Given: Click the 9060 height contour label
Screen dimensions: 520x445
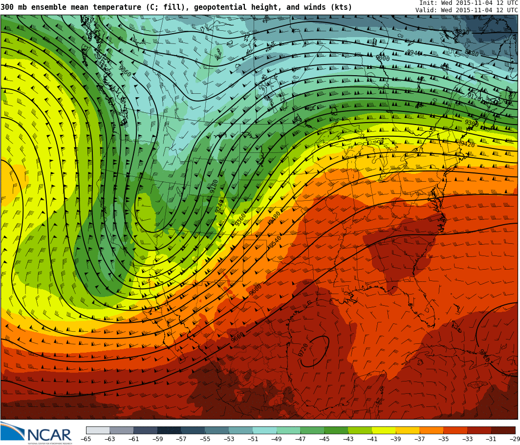Looking at the screenshot, I should coord(125,70).
